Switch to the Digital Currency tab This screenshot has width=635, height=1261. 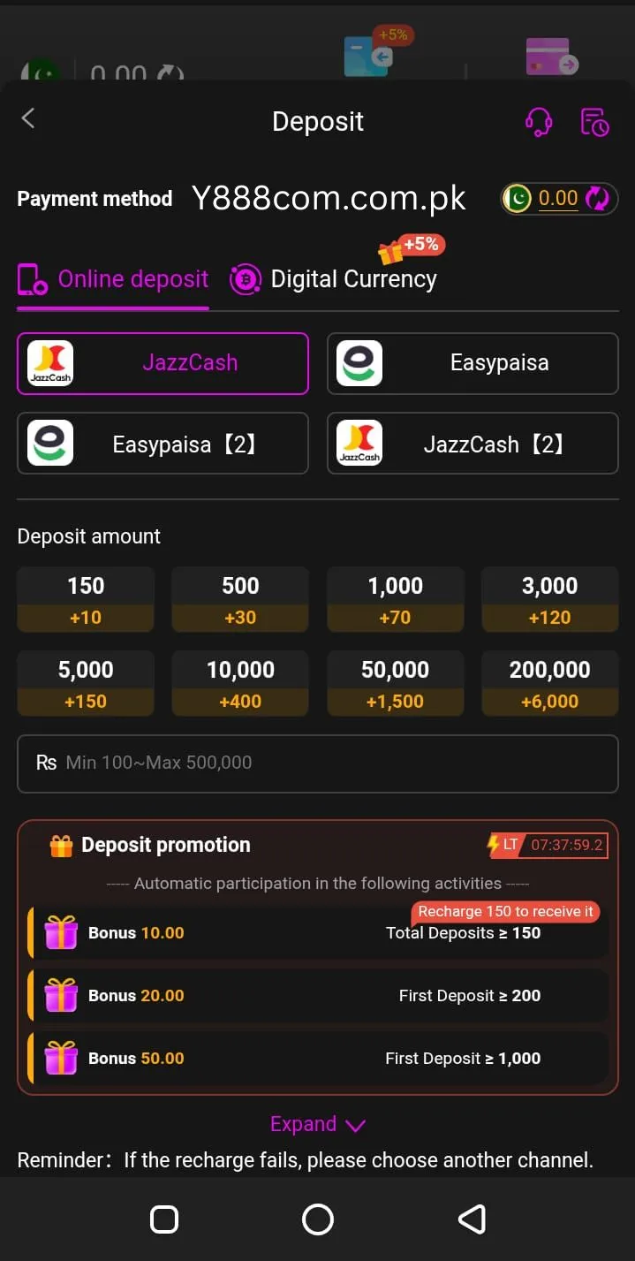click(x=333, y=278)
